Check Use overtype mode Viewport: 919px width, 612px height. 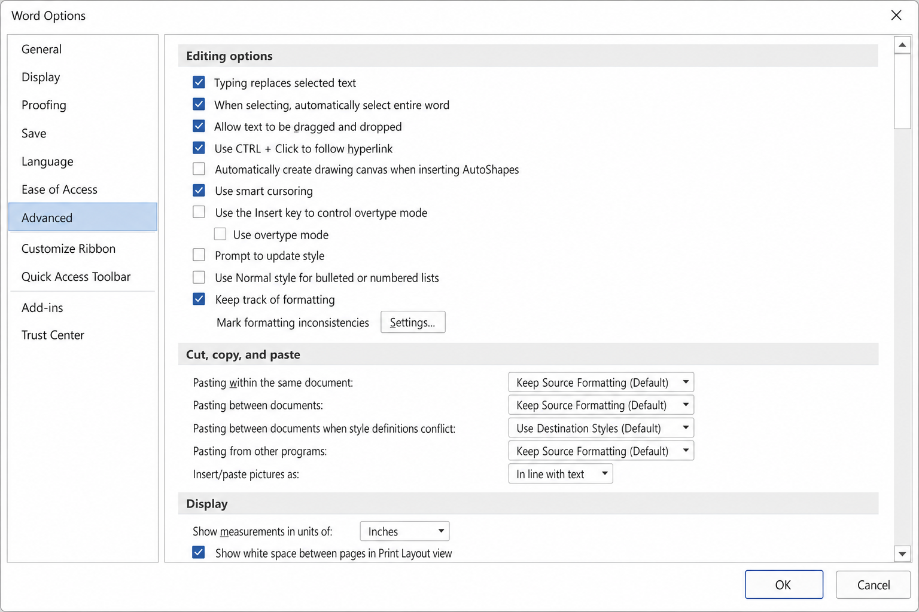(220, 234)
